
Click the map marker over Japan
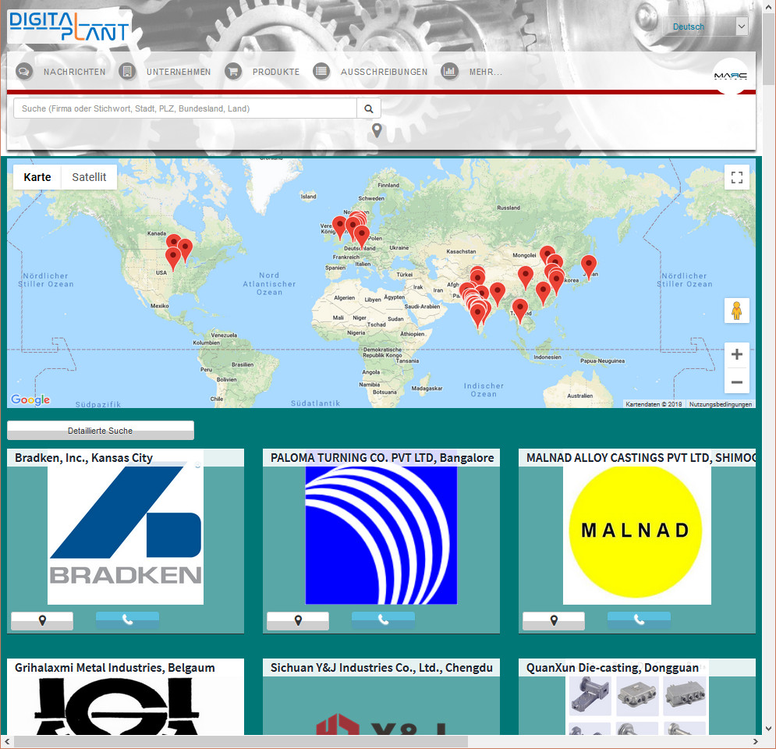click(588, 266)
